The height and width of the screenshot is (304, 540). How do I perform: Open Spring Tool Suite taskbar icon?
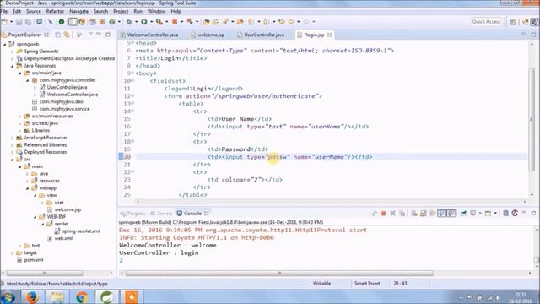pos(107,297)
